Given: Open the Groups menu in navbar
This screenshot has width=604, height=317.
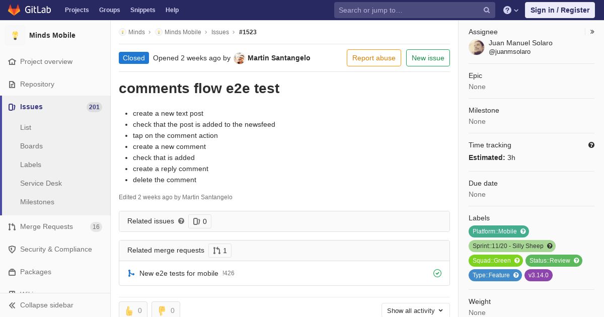Looking at the screenshot, I should click(109, 10).
